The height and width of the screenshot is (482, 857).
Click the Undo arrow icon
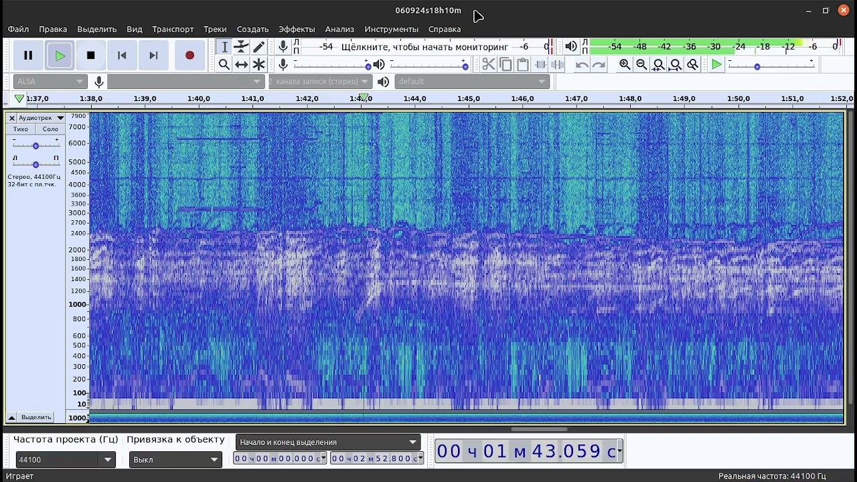(582, 64)
